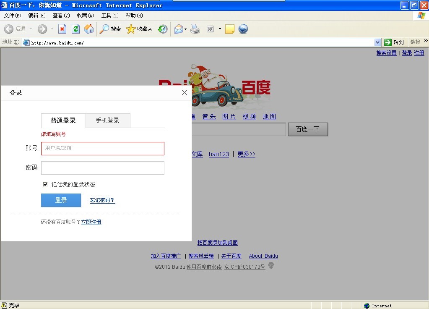Open the Edit-with-Word dropdown arrow
Viewport: 429px width, 309px height.
[x=220, y=29]
